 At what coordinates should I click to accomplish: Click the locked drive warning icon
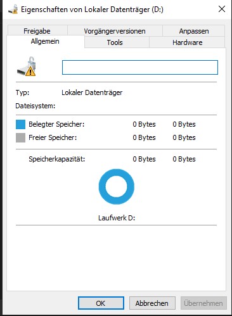[27, 66]
